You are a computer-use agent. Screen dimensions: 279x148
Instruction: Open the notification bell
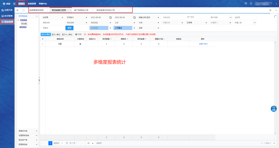click(x=251, y=3)
